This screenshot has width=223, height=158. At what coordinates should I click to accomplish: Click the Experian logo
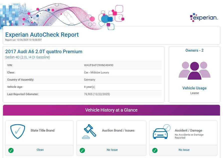(x=204, y=17)
